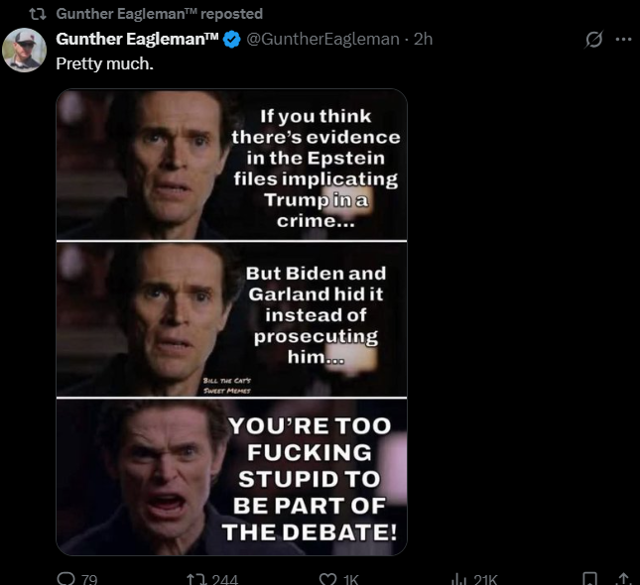Click the 21K views count

[x=486, y=579]
